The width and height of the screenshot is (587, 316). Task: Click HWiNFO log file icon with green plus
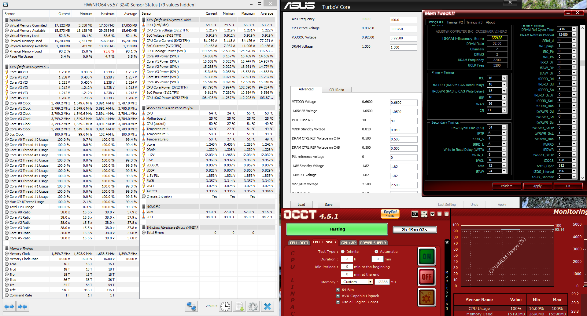239,306
